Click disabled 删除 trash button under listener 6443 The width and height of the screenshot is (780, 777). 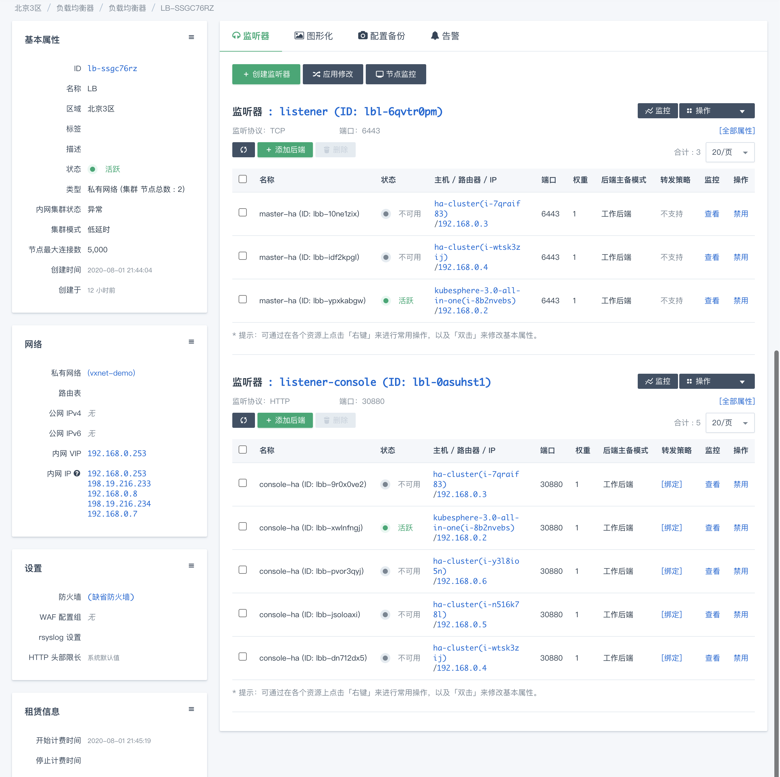(x=336, y=150)
